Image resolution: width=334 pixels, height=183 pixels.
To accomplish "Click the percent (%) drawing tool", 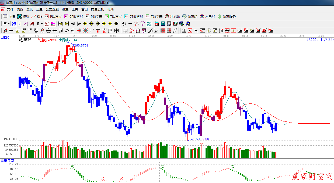I will [196, 31].
